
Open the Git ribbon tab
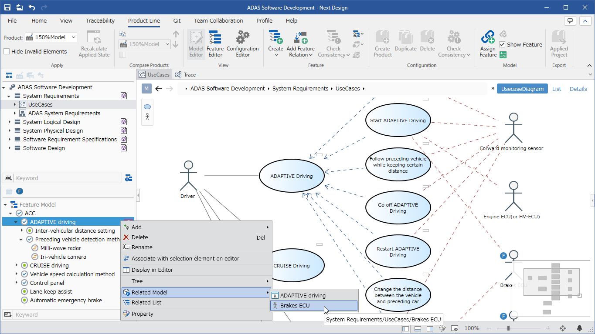point(177,20)
